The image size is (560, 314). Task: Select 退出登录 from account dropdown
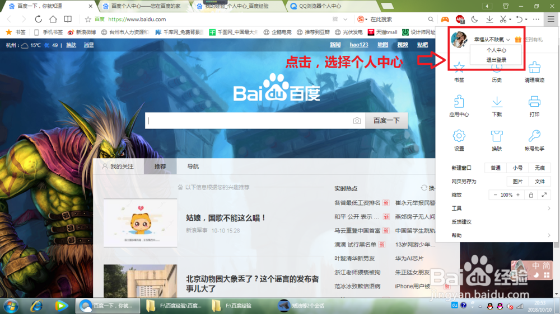496,60
